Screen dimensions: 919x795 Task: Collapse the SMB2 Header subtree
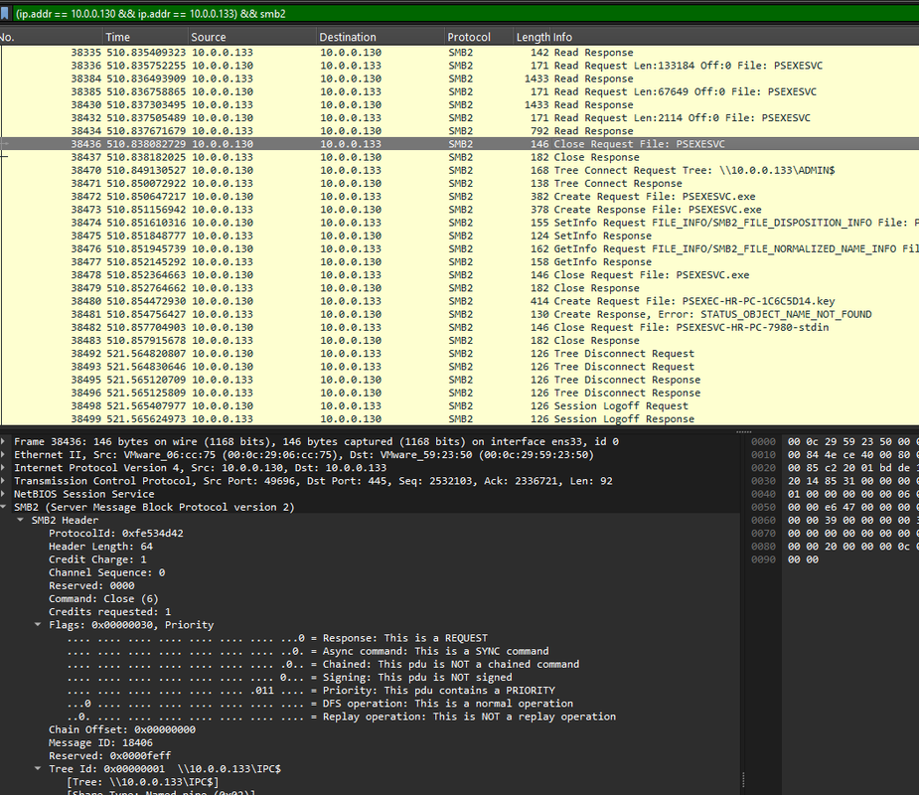point(21,520)
